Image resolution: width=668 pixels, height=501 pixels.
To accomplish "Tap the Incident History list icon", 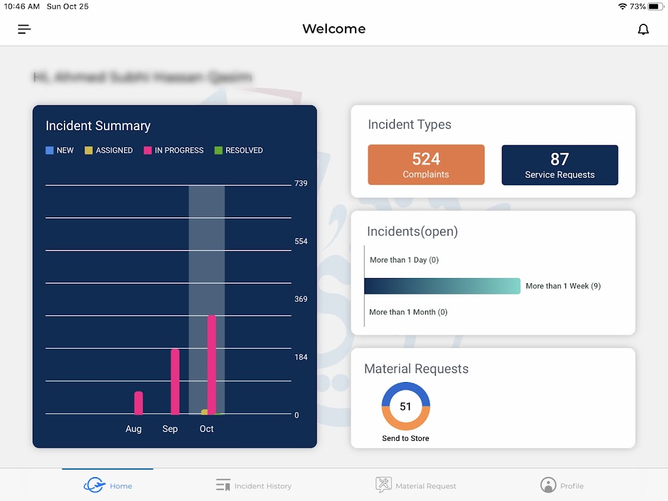I will [x=223, y=485].
